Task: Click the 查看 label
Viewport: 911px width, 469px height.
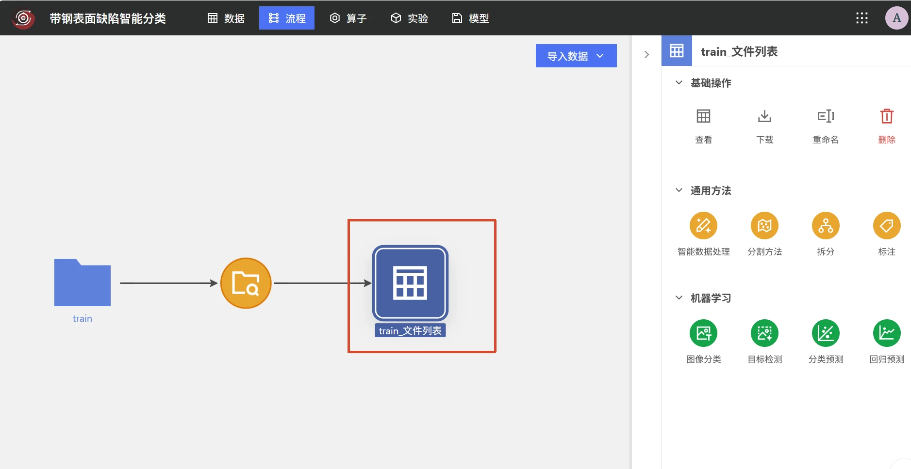Action: click(x=703, y=140)
